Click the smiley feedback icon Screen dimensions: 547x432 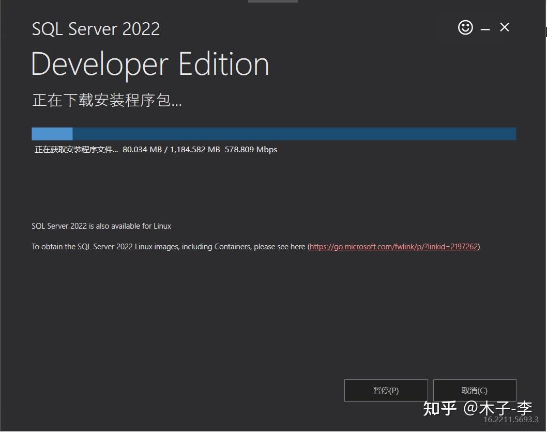[465, 27]
